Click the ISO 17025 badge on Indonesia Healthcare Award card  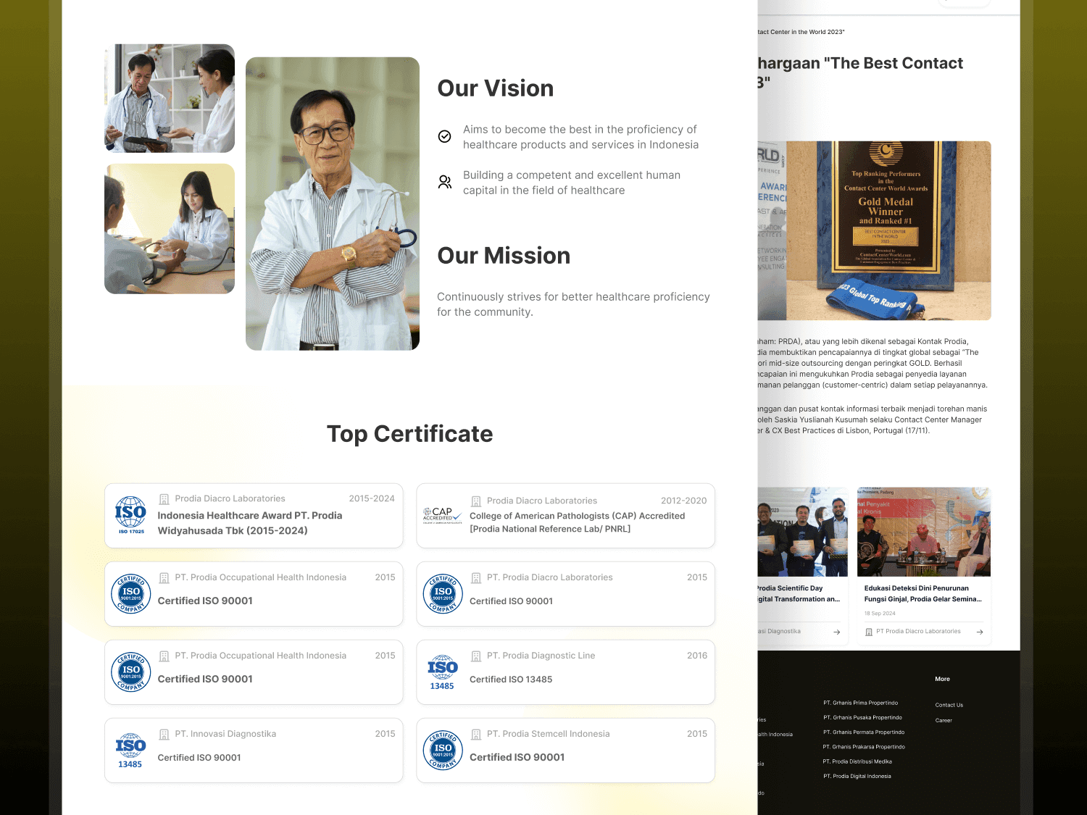pyautogui.click(x=130, y=516)
